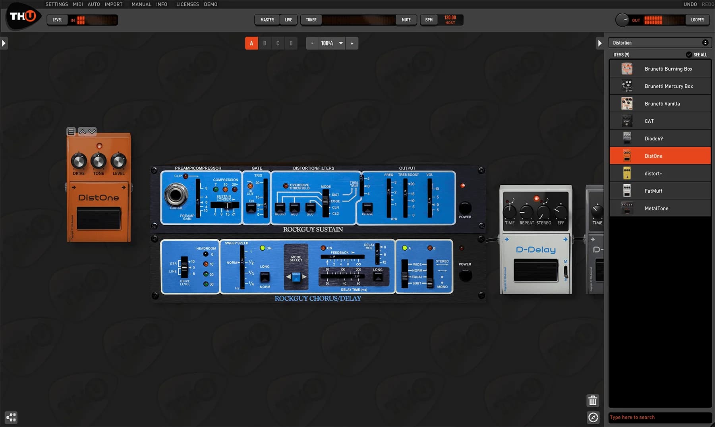The width and height of the screenshot is (715, 427).
Task: Click the THU logo
Action: [23, 16]
